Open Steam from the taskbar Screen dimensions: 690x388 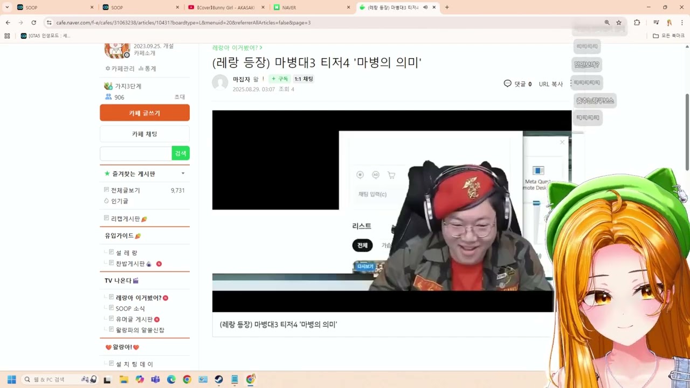point(219,379)
